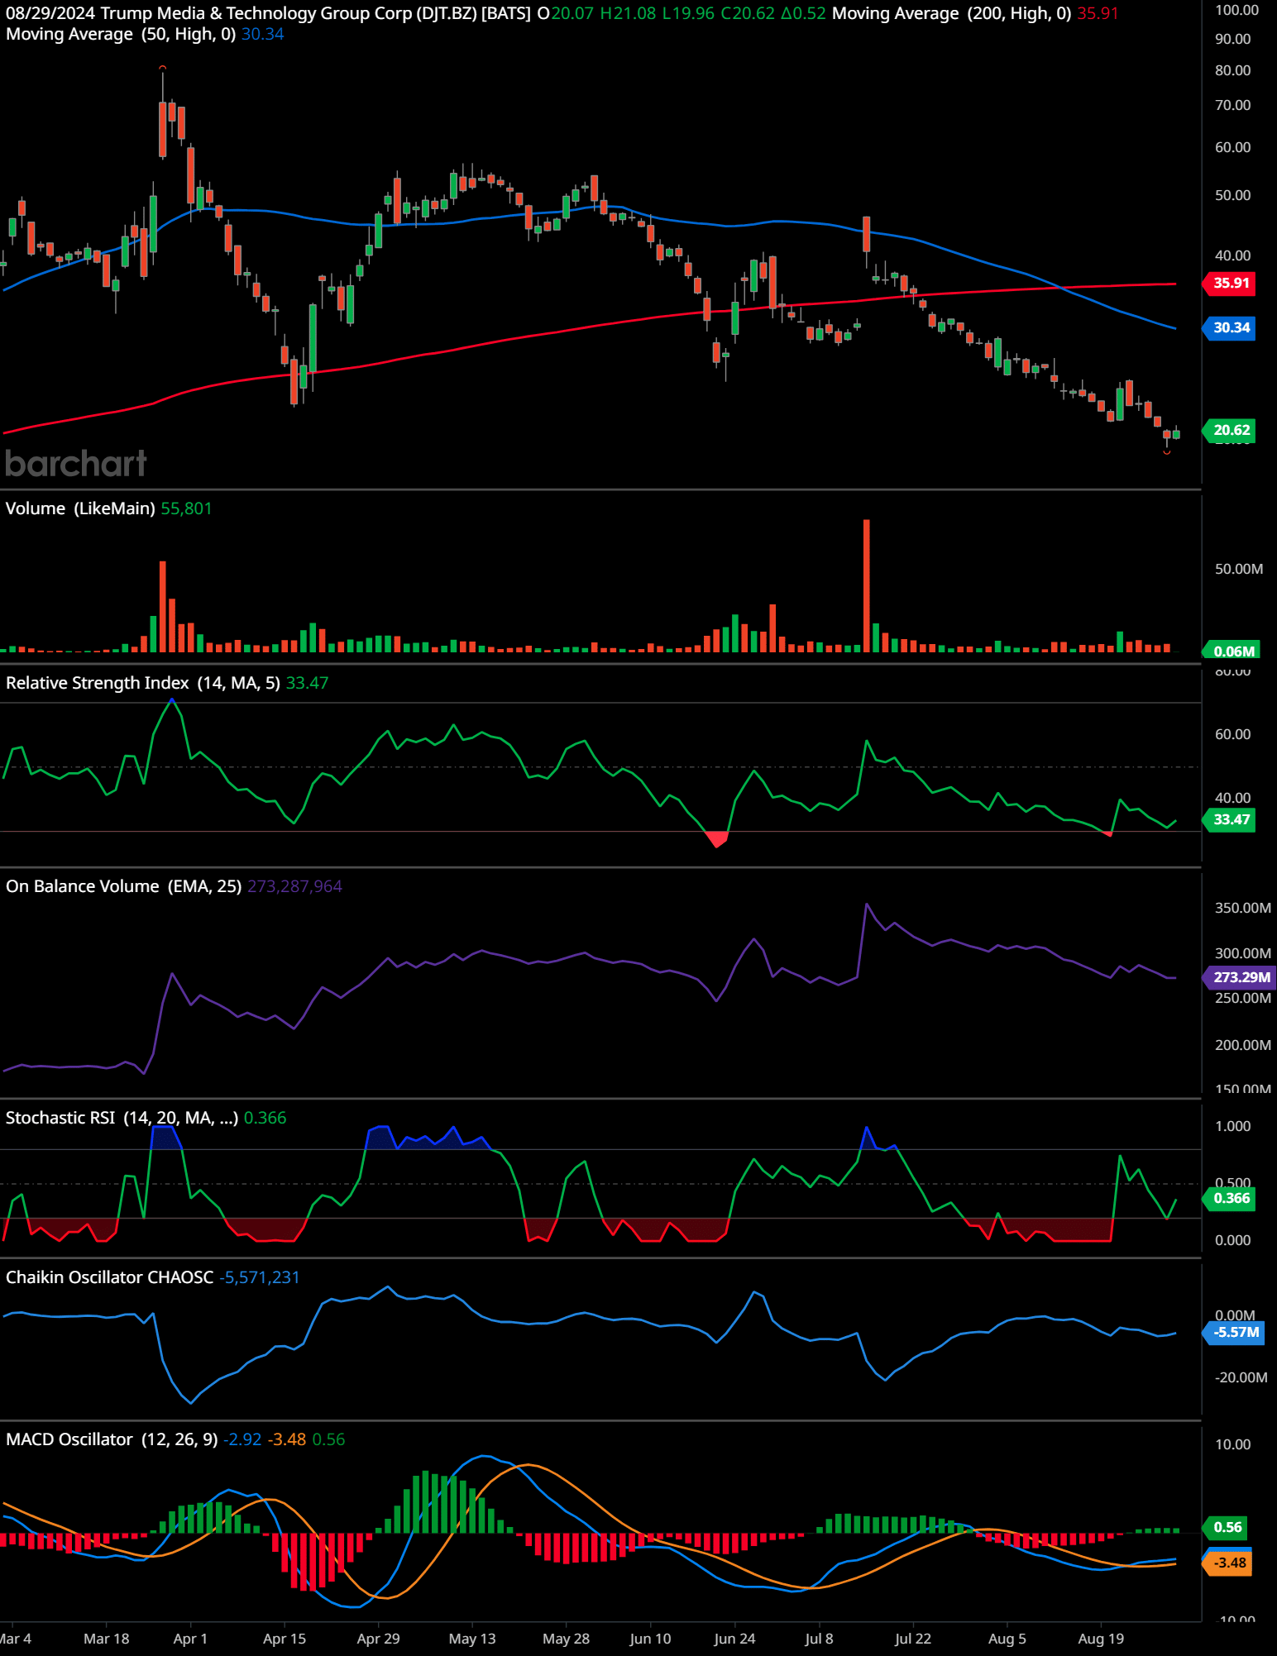Click the -5,571,231 Chaikin value
The image size is (1277, 1656).
point(259,1277)
